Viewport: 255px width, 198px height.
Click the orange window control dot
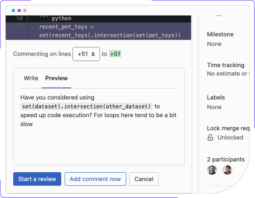point(25,10)
